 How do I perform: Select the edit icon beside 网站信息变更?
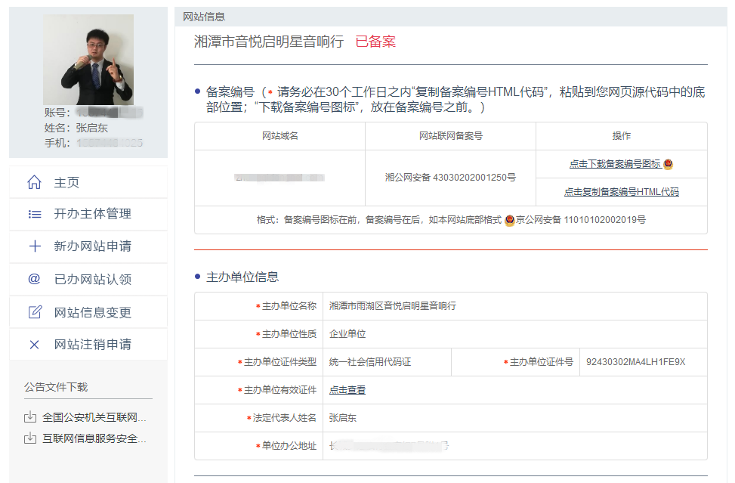[x=33, y=311]
